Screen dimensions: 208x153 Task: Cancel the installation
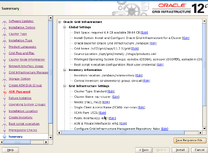tap(199, 150)
